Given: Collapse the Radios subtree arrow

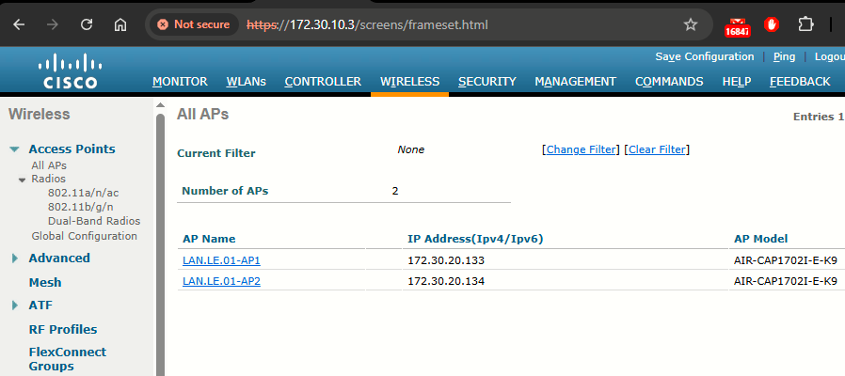Looking at the screenshot, I should (x=22, y=180).
